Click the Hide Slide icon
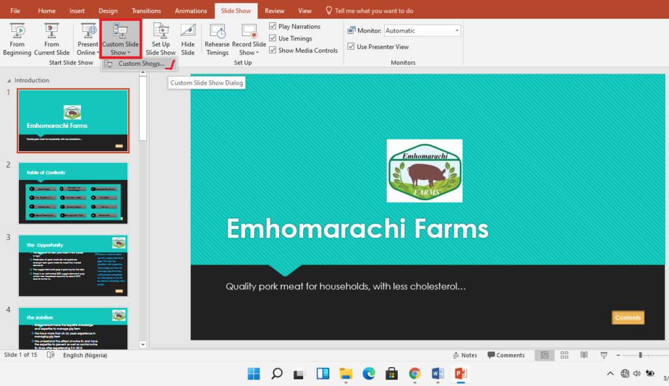The image size is (669, 386). 188,31
